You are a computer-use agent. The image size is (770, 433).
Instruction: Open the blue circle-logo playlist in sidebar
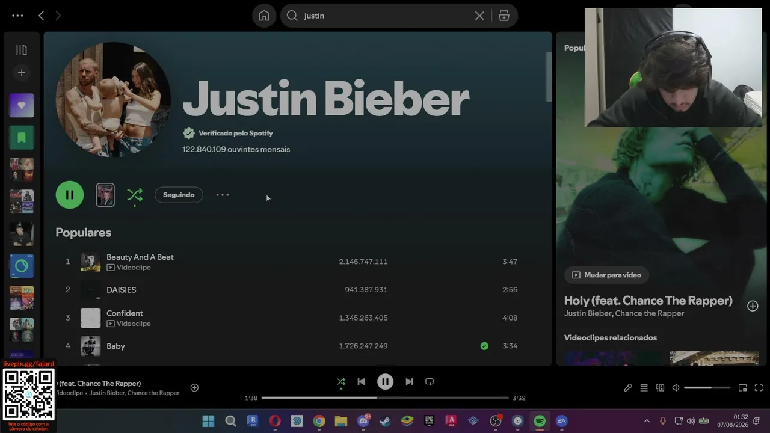click(22, 266)
